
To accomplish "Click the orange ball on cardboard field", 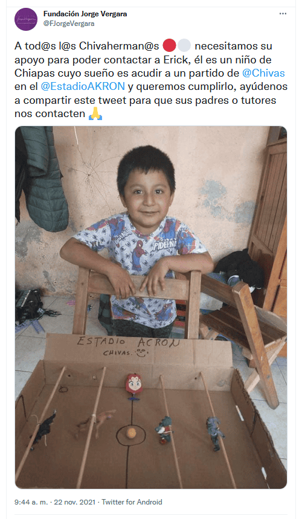I will (x=132, y=433).
